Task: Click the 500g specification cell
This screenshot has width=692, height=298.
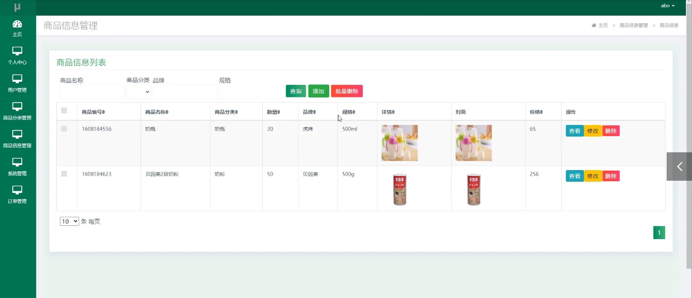Action: 348,174
